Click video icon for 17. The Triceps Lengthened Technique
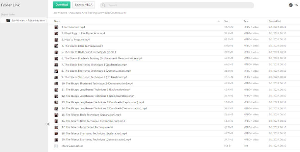 [56, 127]
